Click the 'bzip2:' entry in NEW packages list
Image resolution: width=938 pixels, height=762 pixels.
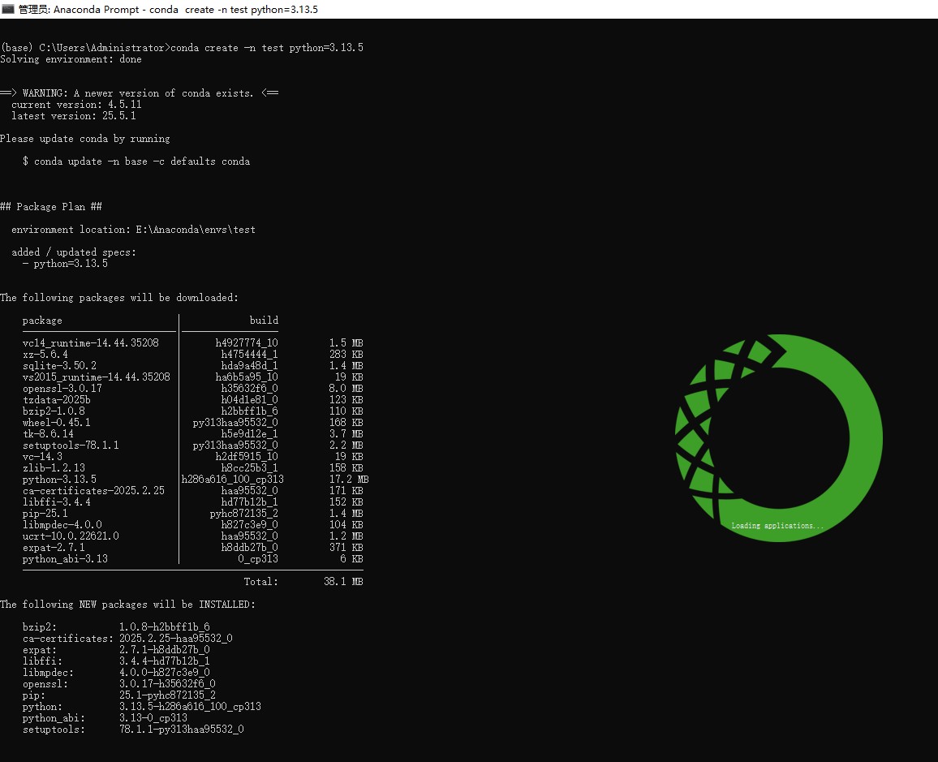pyautogui.click(x=40, y=627)
